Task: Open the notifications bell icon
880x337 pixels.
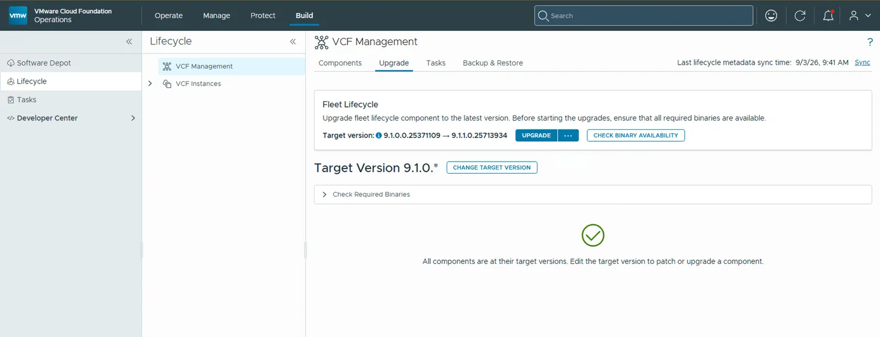Action: [x=828, y=15]
